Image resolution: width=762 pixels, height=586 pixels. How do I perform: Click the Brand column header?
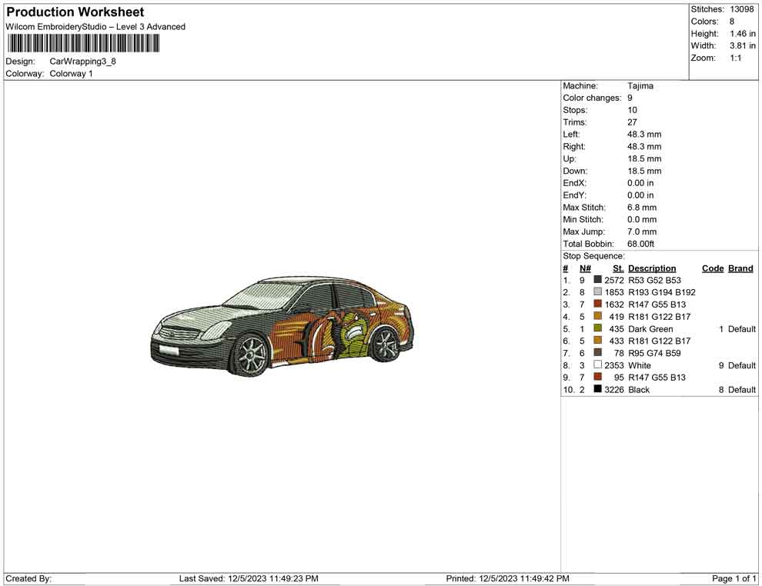(x=740, y=268)
